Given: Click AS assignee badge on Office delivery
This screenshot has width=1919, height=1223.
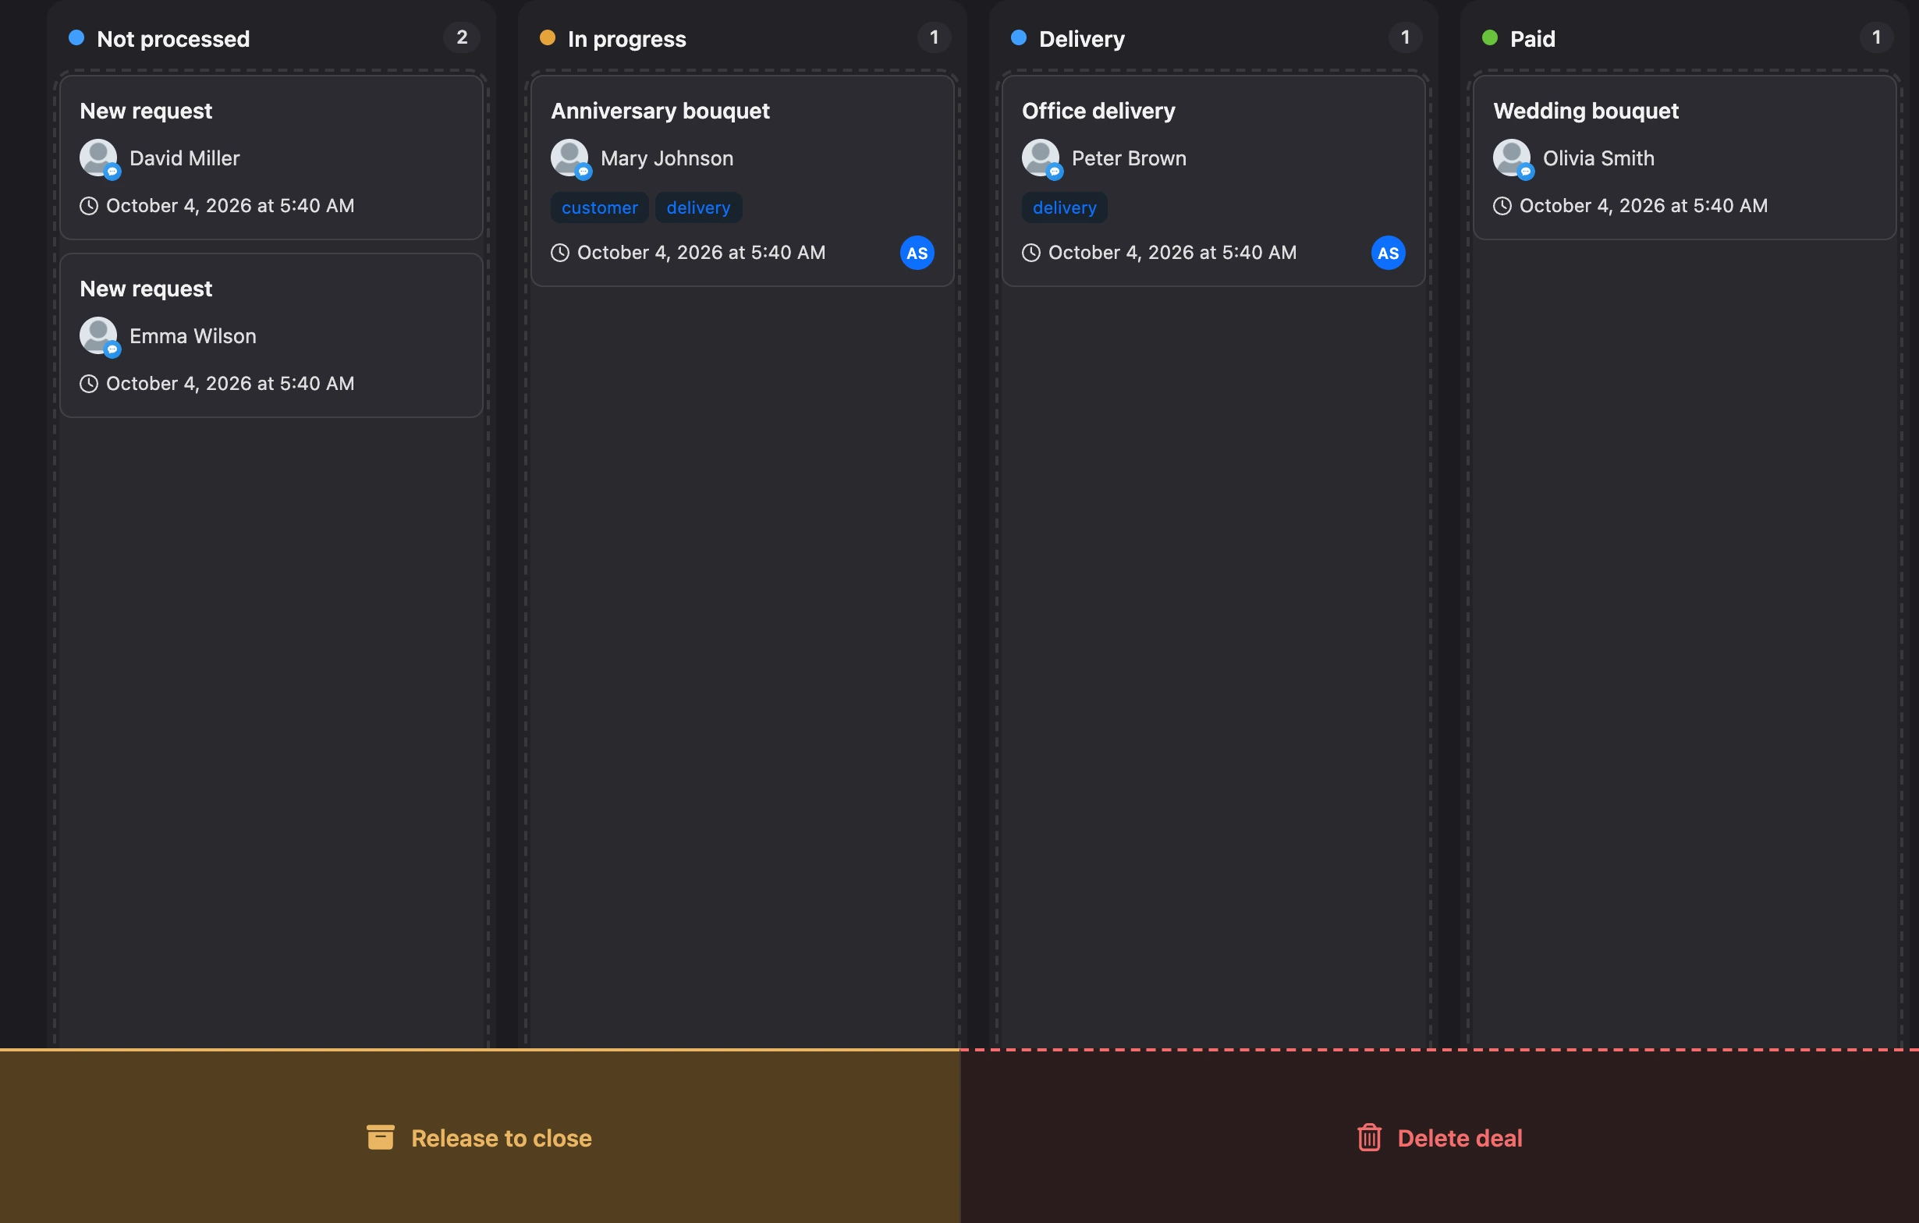Looking at the screenshot, I should point(1388,253).
